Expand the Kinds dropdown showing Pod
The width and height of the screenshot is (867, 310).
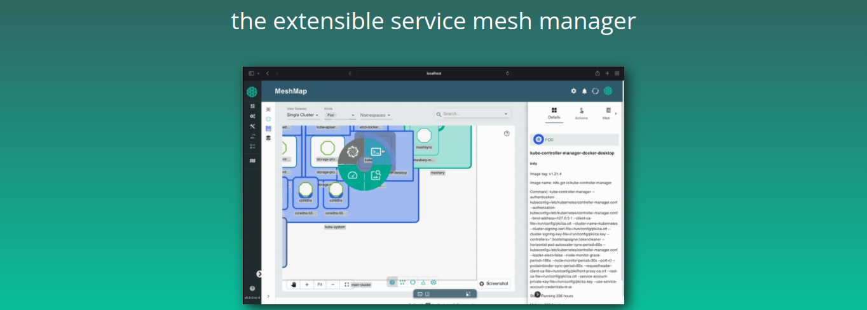coord(339,115)
